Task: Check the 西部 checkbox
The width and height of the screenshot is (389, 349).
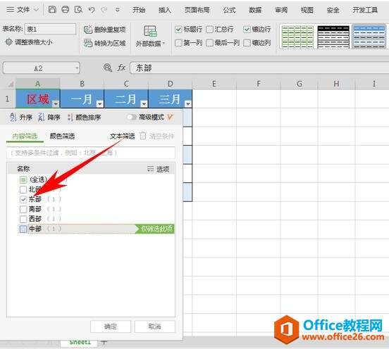Action: point(23,219)
